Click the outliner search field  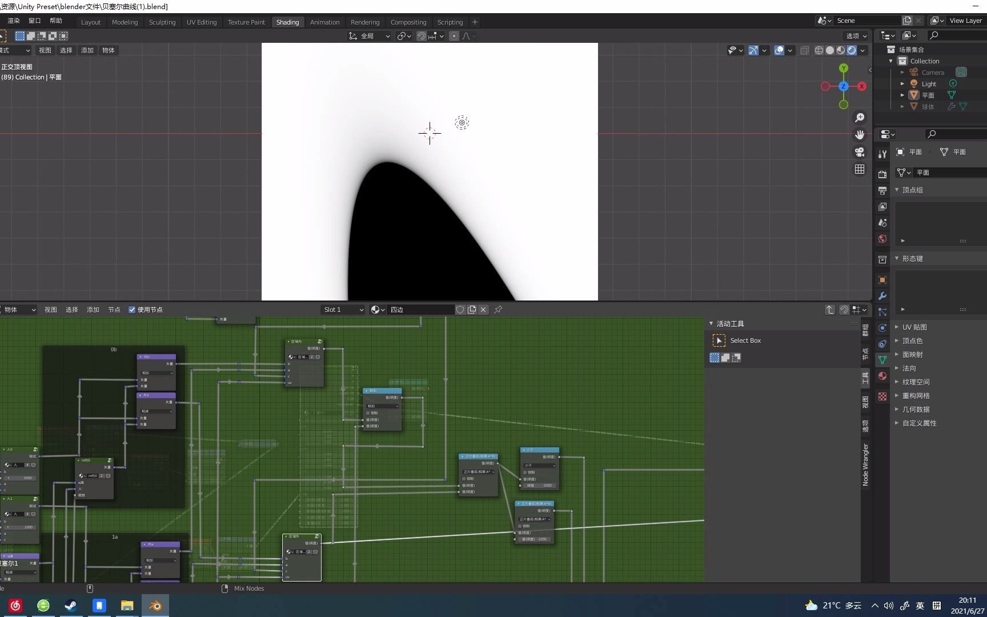(957, 35)
